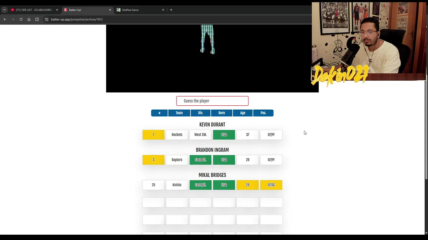
Task: Click Brandon Ingram's USA cell
Action: coord(224,160)
